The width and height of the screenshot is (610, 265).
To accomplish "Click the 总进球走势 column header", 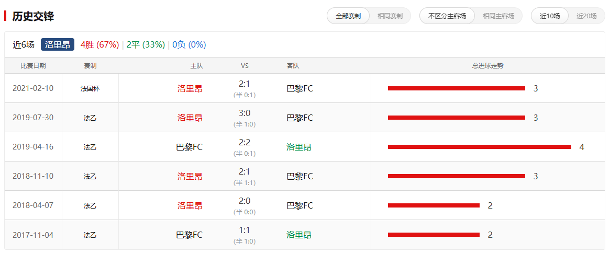I will coord(487,66).
